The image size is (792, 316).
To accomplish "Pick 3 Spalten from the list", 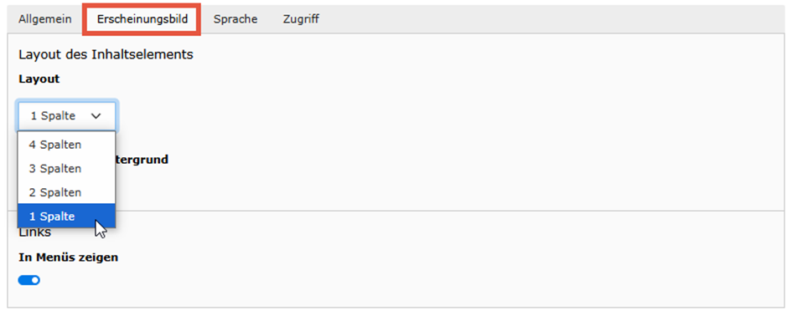I will [67, 168].
